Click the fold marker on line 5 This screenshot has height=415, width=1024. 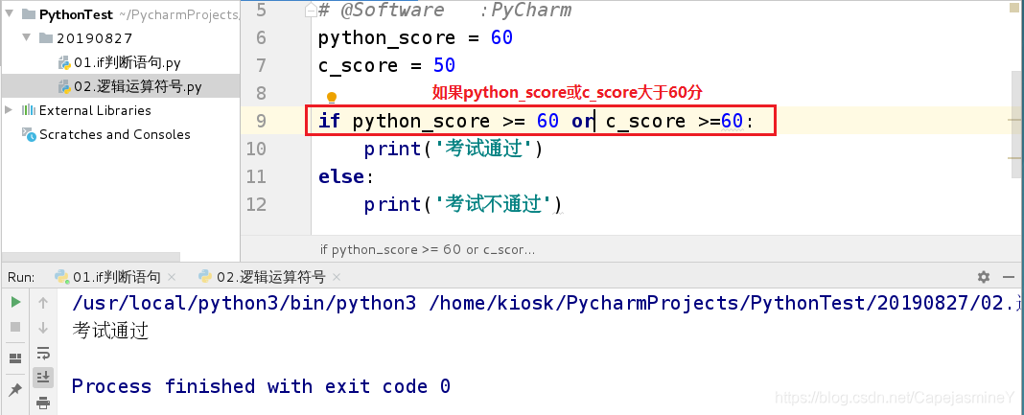pos(312,11)
